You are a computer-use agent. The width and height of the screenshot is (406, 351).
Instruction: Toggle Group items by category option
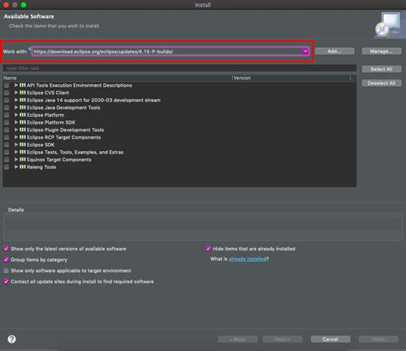pyautogui.click(x=6, y=260)
